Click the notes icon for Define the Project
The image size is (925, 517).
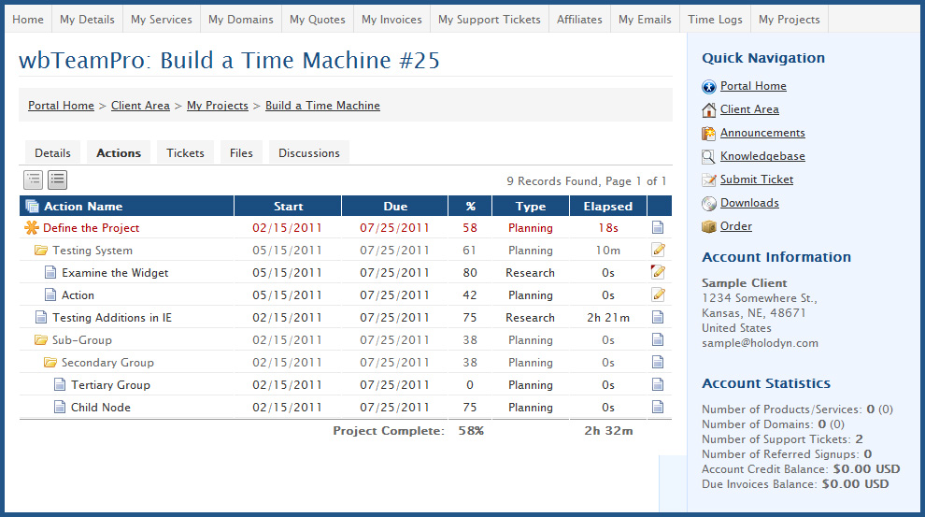[x=658, y=228]
